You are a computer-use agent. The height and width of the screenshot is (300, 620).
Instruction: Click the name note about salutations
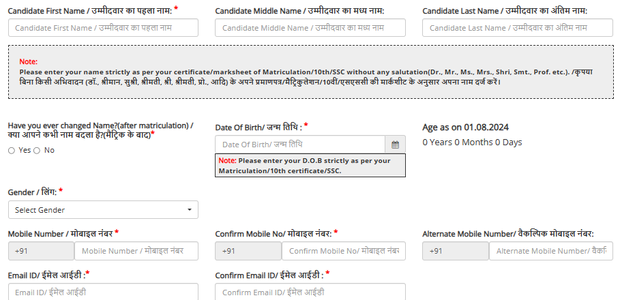click(311, 72)
